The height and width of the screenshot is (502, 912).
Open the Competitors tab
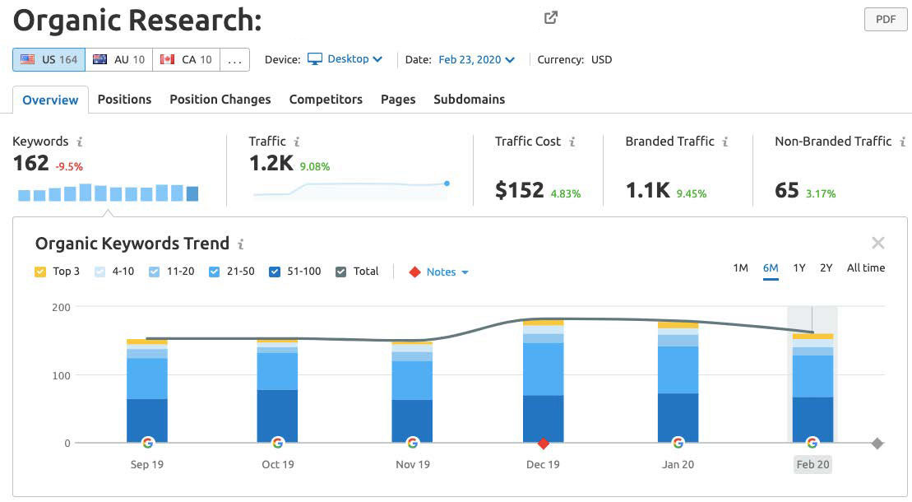pos(326,100)
